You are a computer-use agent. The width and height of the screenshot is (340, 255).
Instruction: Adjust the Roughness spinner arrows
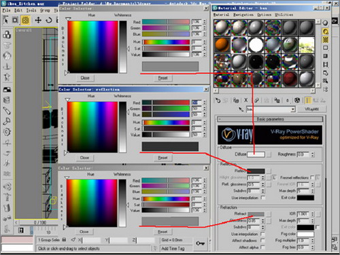pos(313,154)
